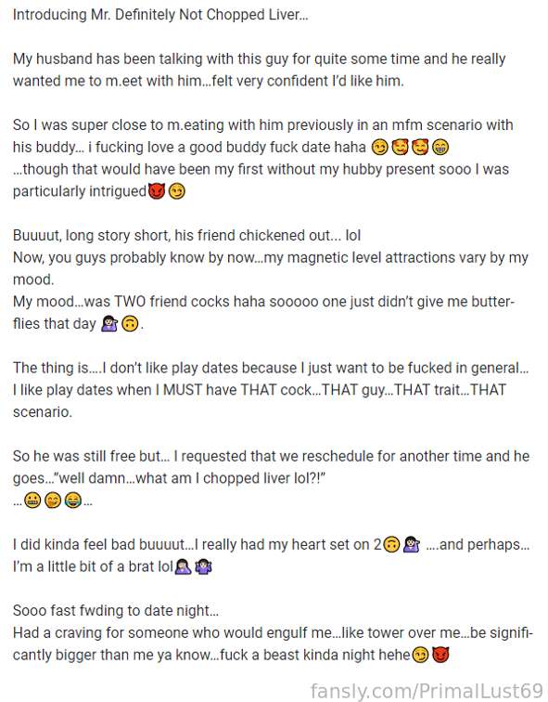The width and height of the screenshot is (548, 702).
Task: Click the yummy-face emoji between the grimace and laughing emojis
Action: click(x=53, y=500)
